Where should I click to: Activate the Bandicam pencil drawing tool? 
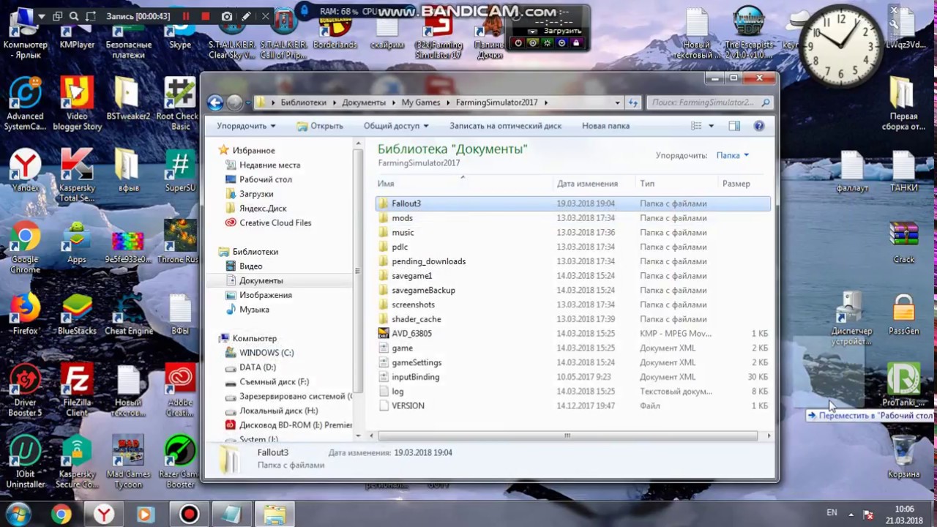(247, 16)
